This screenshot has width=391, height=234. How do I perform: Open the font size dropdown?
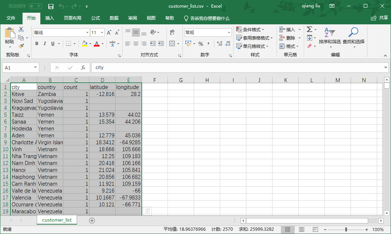(x=102, y=33)
